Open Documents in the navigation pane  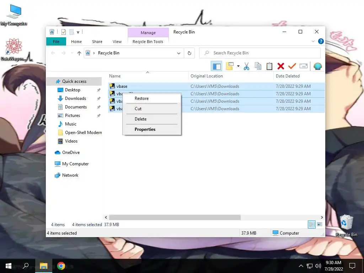tap(76, 107)
